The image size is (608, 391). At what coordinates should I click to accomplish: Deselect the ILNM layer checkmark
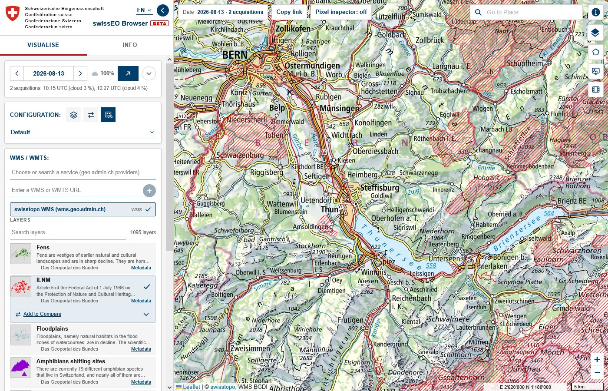147,287
